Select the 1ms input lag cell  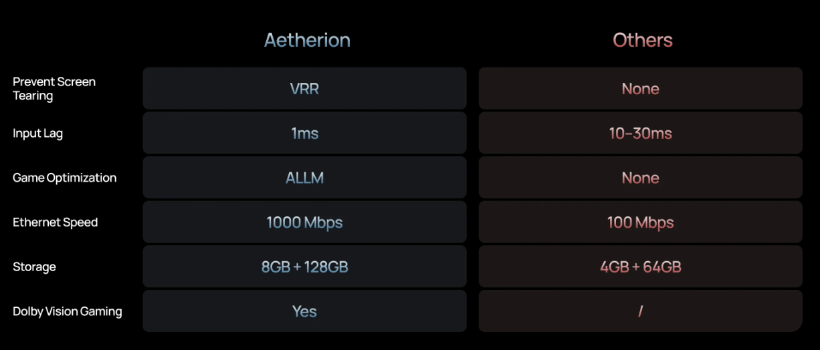coord(304,134)
